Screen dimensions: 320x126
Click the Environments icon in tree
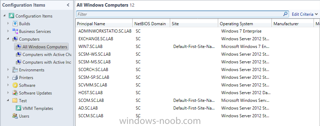tap(15, 70)
